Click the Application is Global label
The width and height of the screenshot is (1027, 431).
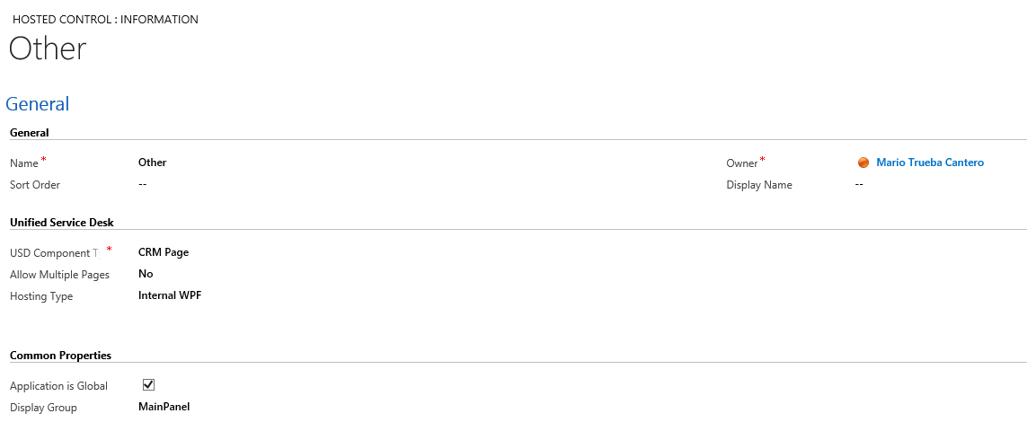pos(58,386)
